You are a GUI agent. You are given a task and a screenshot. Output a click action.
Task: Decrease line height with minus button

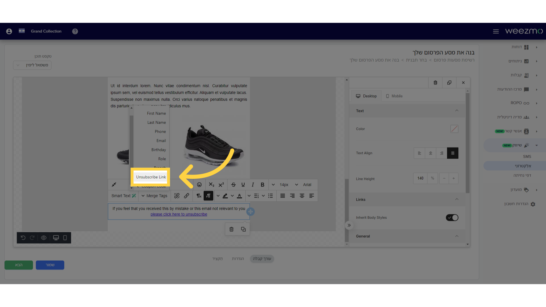[x=444, y=178]
